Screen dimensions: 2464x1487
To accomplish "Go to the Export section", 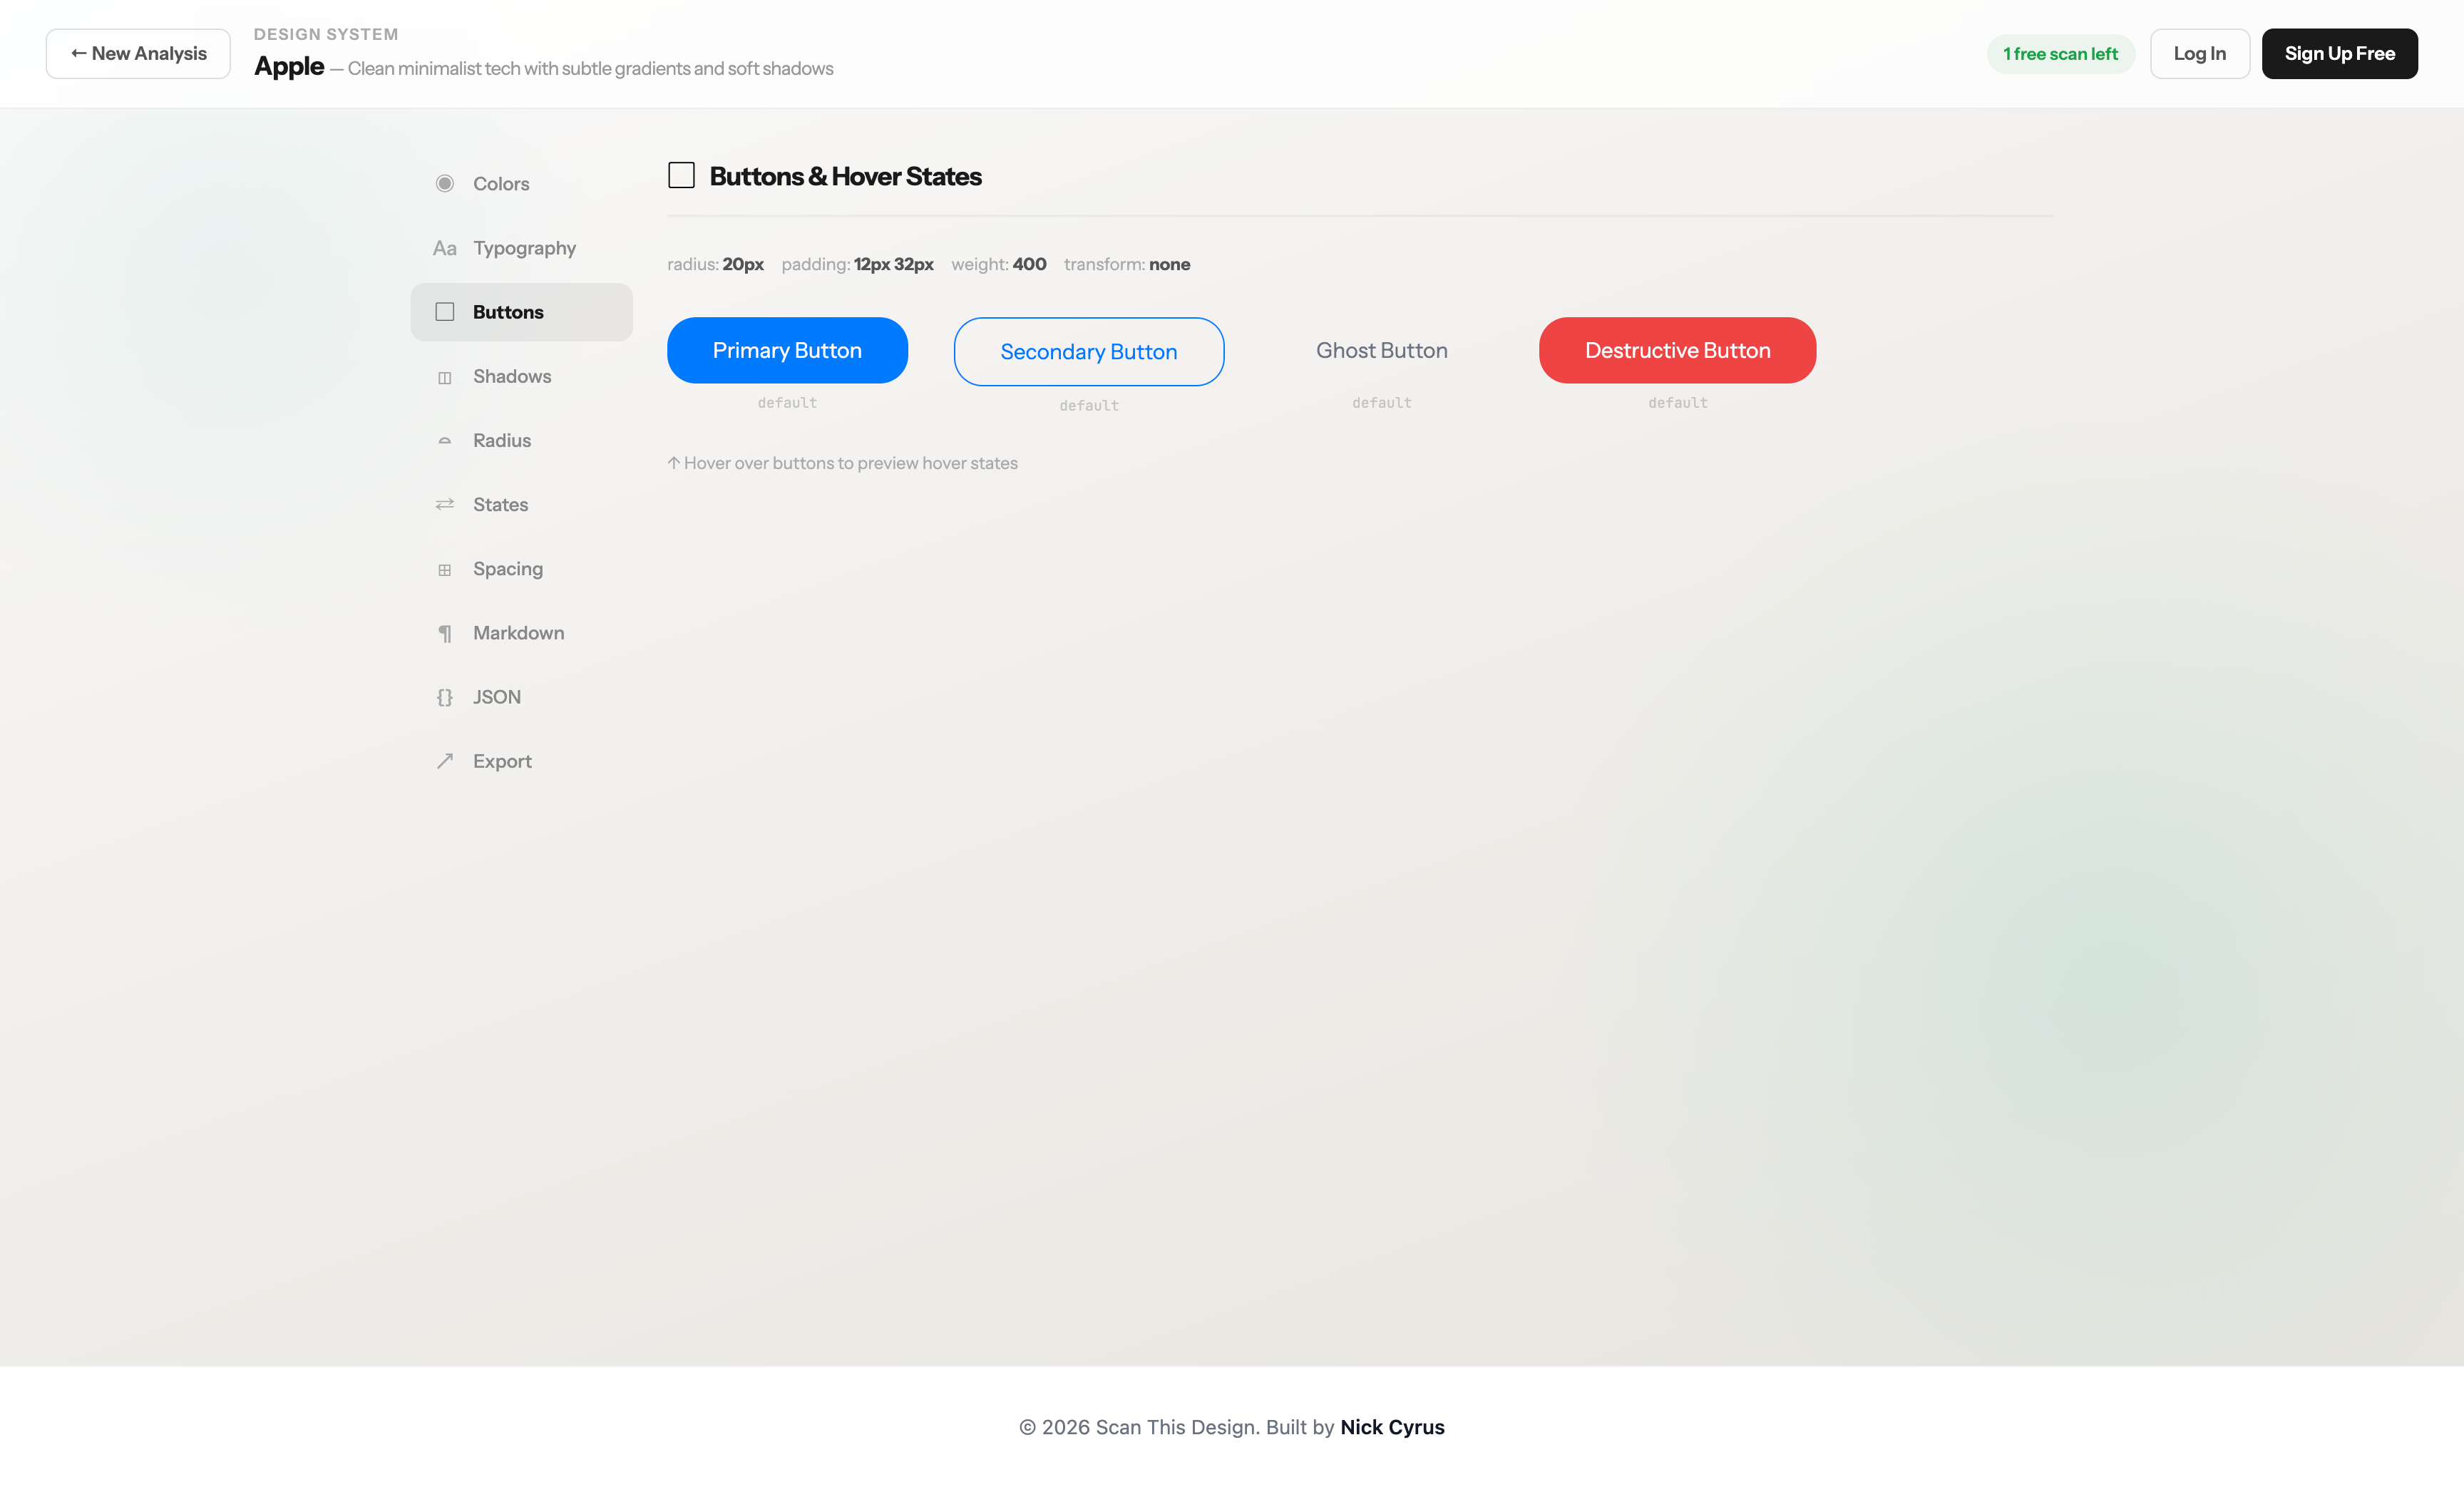I will tap(521, 762).
